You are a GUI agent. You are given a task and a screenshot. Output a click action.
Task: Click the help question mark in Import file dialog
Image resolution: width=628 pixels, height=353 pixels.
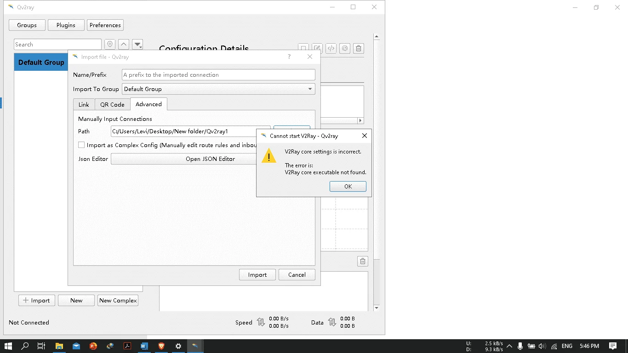pos(289,57)
